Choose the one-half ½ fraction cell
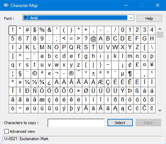This screenshot has height=144, width=166. pos(35,82)
